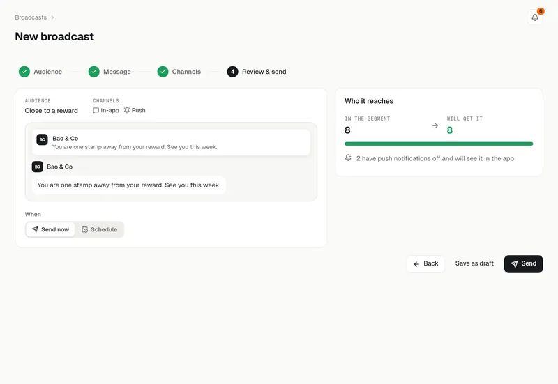The height and width of the screenshot is (384, 558).
Task: Click the 'Who it reaches' heading
Action: coord(369,101)
